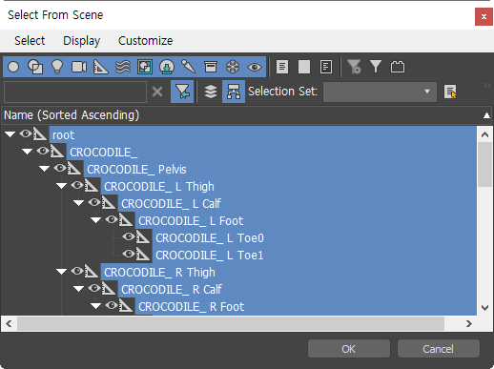The height and width of the screenshot is (369, 494).
Task: Click horizontal scrollbar left arrow
Action: pos(9,323)
